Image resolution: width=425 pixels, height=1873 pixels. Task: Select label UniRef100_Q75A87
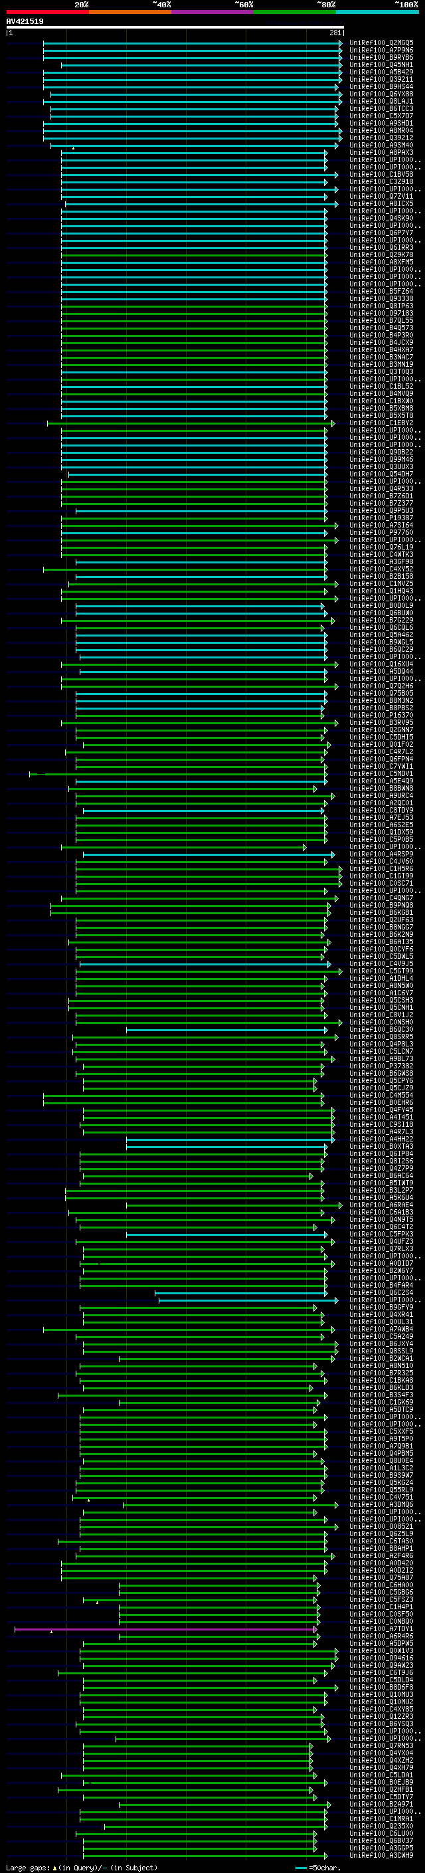coord(381,1578)
